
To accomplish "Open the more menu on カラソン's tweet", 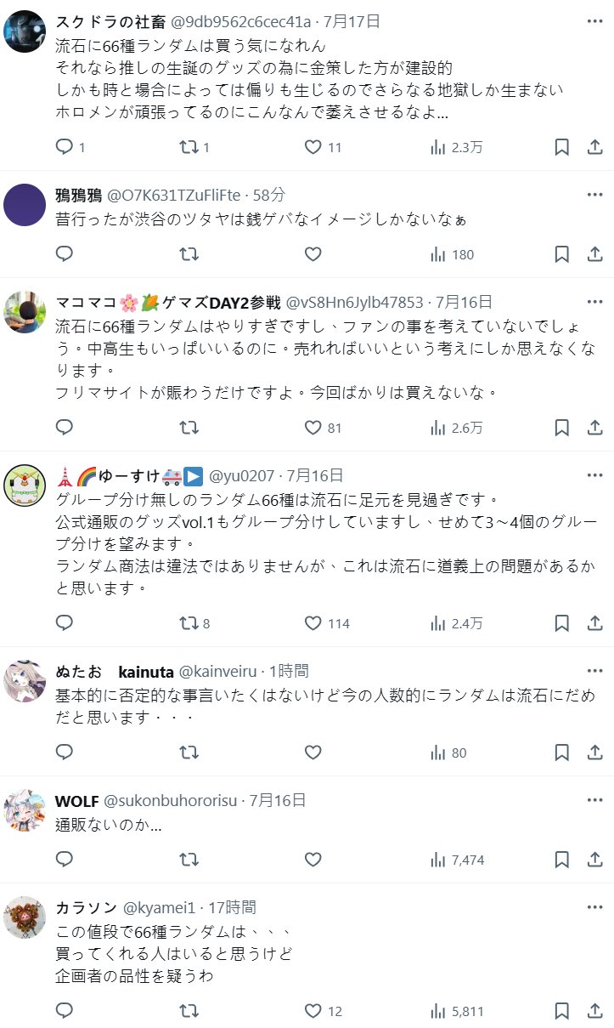I will pyautogui.click(x=594, y=907).
